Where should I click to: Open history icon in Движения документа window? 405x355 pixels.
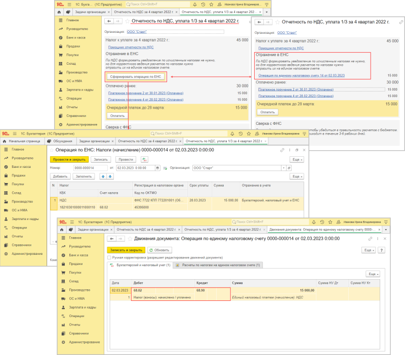[x=322, y=222]
